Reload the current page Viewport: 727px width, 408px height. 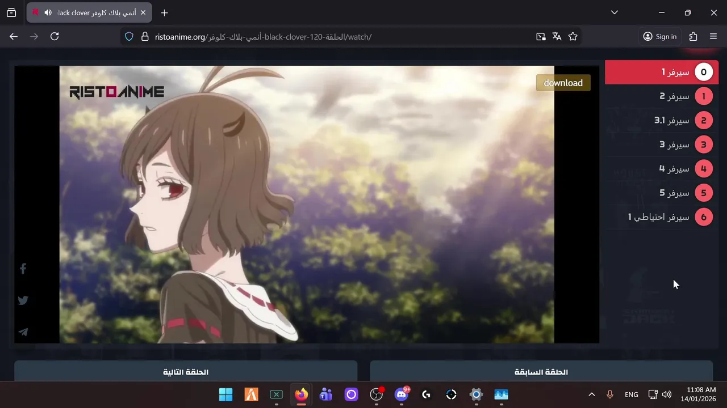55,36
